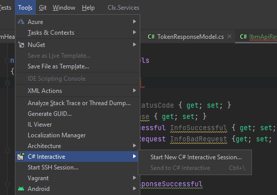Click the C# file icon on IbmApiRes tab
Screen dimensions: 277x195
(x=243, y=37)
